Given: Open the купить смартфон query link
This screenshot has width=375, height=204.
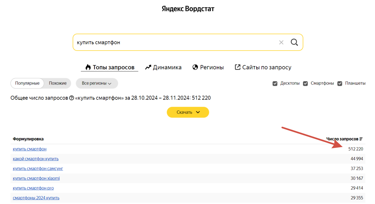Looking at the screenshot, I should tap(30, 149).
